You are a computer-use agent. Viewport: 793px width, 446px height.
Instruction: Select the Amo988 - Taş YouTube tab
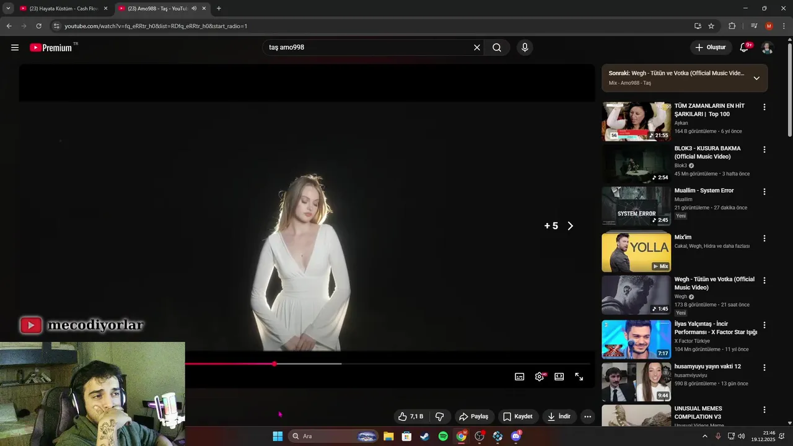click(x=159, y=9)
